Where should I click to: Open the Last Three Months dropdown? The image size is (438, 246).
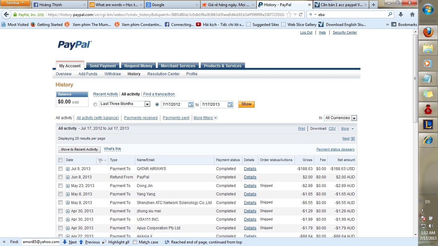(124, 104)
